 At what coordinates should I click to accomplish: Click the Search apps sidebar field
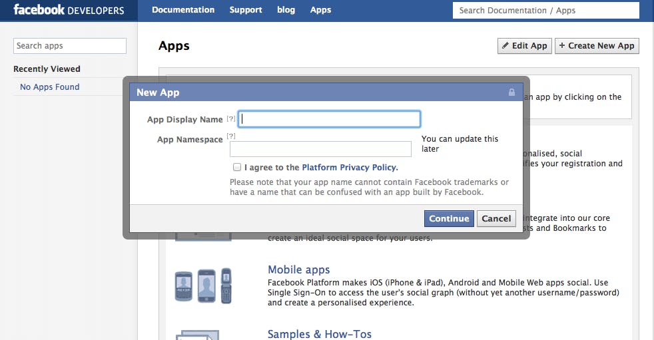[70, 46]
